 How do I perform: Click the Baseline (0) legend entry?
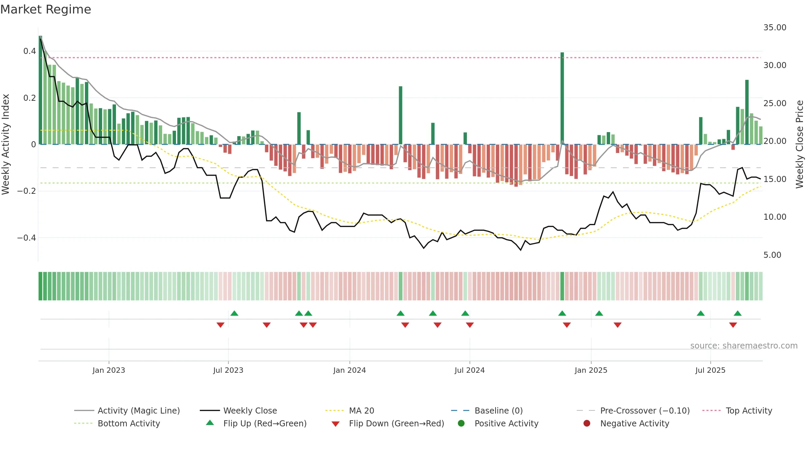[x=487, y=411]
